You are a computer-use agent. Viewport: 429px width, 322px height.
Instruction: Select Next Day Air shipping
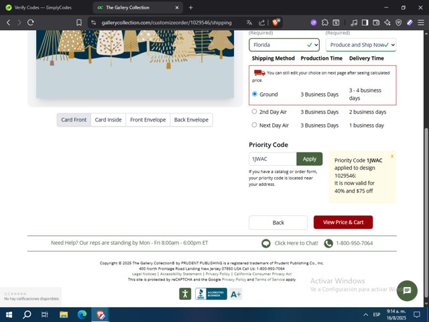click(254, 125)
